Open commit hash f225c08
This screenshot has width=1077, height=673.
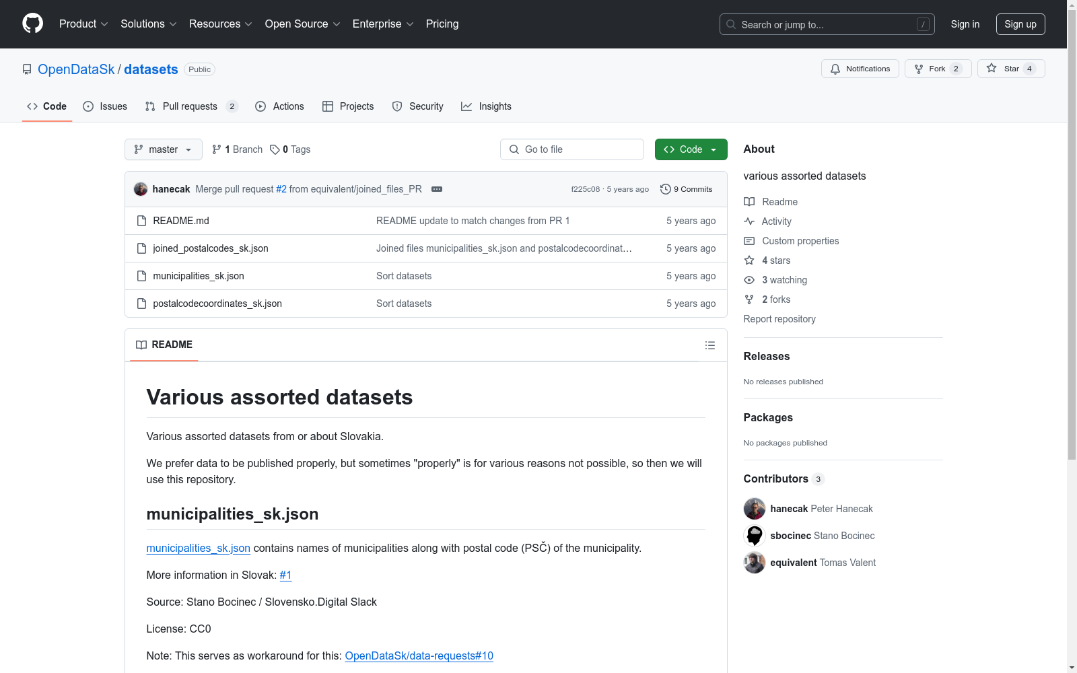pos(585,189)
